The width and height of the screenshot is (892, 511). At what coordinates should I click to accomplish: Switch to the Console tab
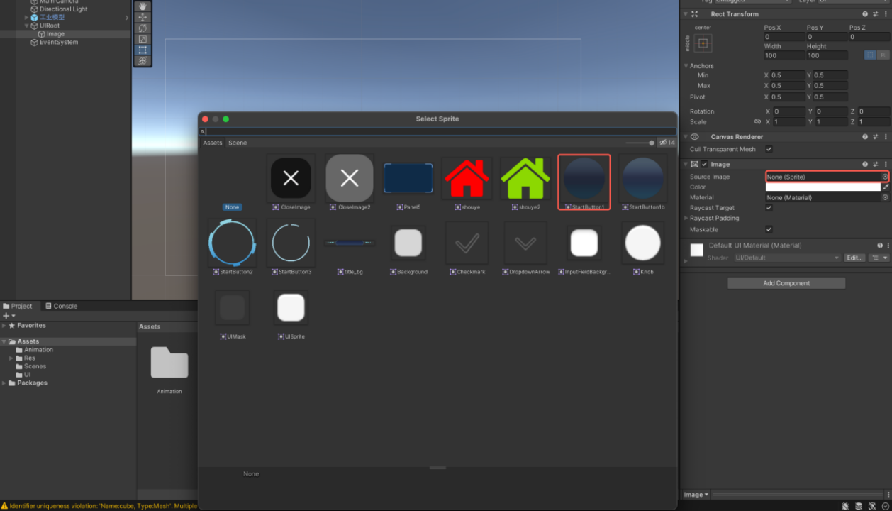point(61,306)
